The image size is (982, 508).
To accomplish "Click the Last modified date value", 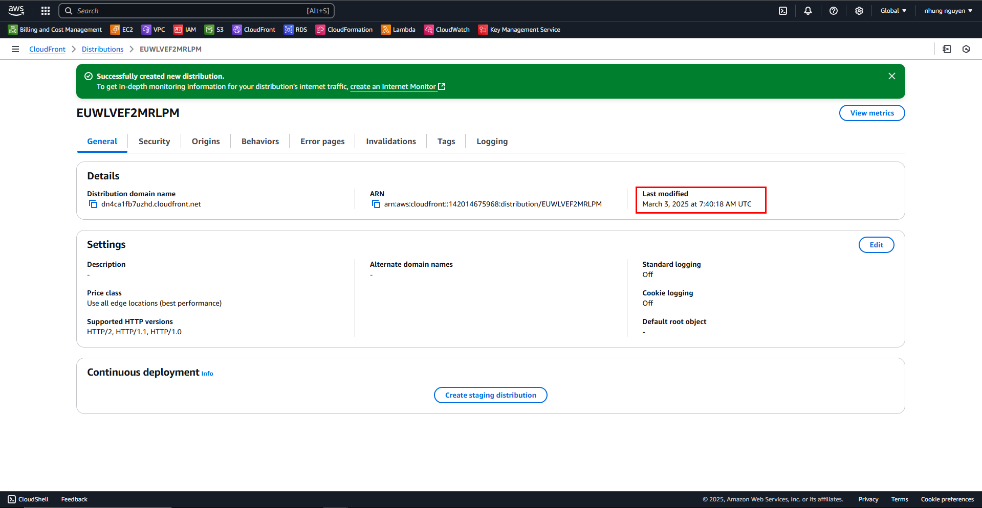I will tap(697, 204).
